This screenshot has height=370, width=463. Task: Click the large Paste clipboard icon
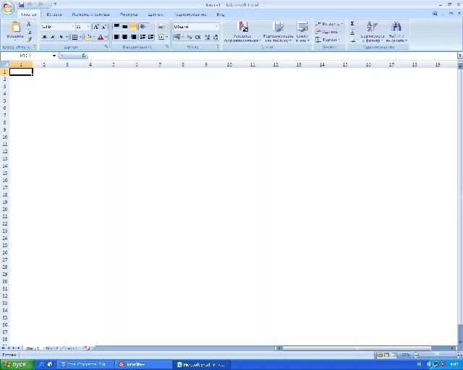pyautogui.click(x=15, y=27)
